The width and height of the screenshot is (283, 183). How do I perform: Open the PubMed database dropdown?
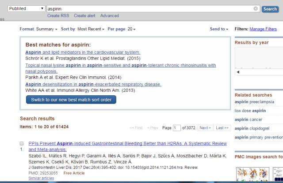[x=26, y=9]
